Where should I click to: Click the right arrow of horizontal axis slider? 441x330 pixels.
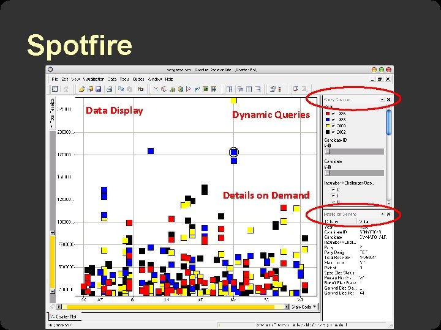tap(286, 307)
